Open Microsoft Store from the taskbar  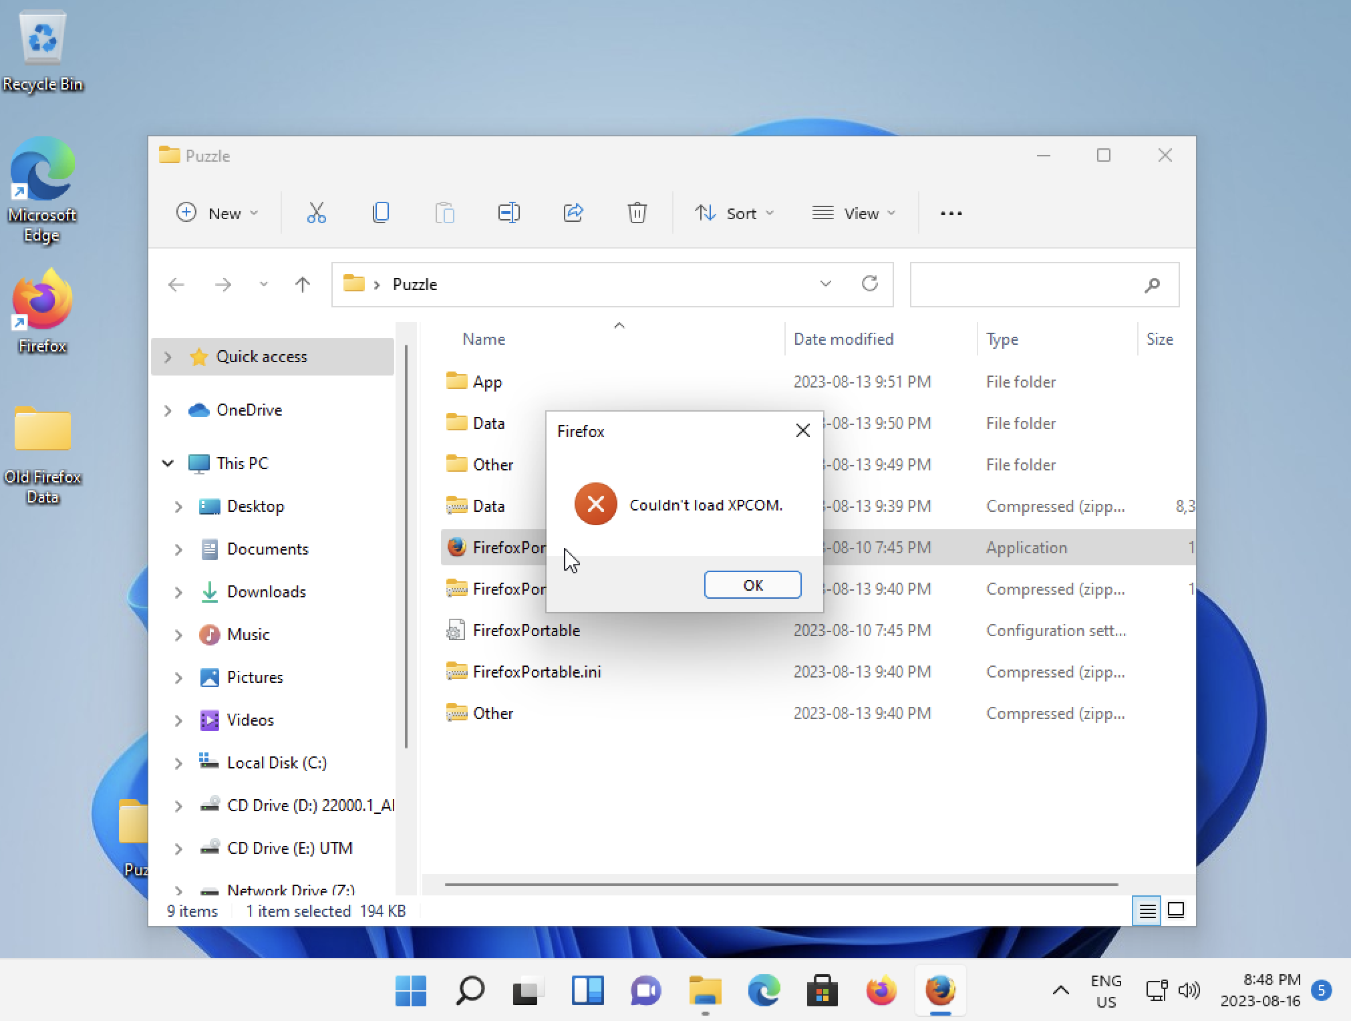[x=822, y=990]
